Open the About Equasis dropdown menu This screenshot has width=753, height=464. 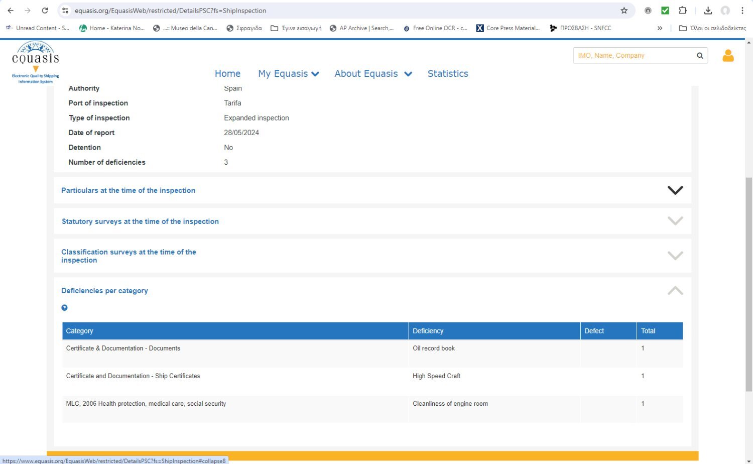372,74
